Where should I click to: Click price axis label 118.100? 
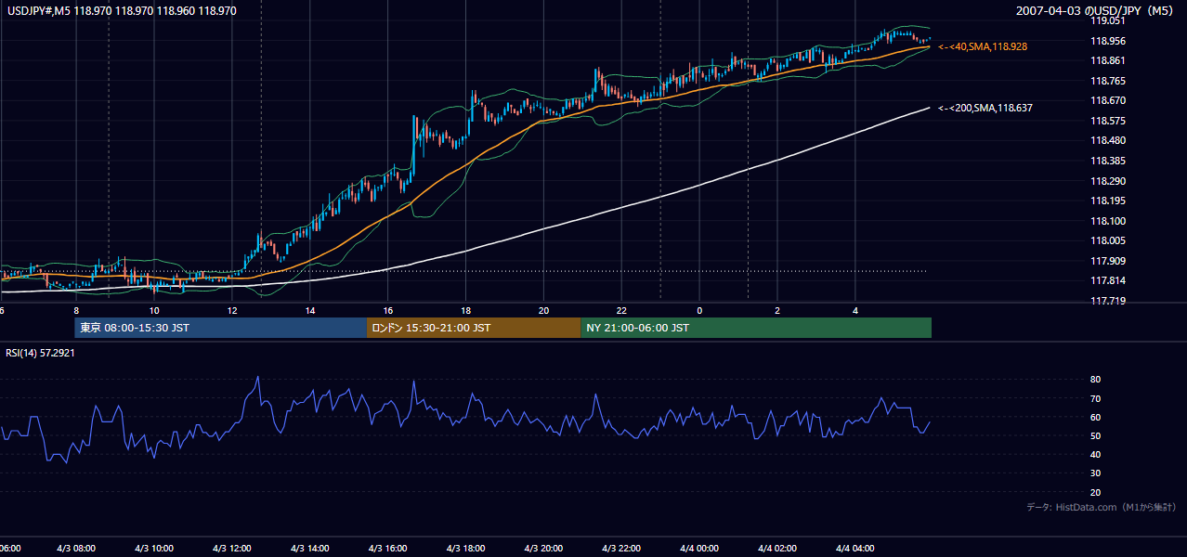click(1108, 221)
